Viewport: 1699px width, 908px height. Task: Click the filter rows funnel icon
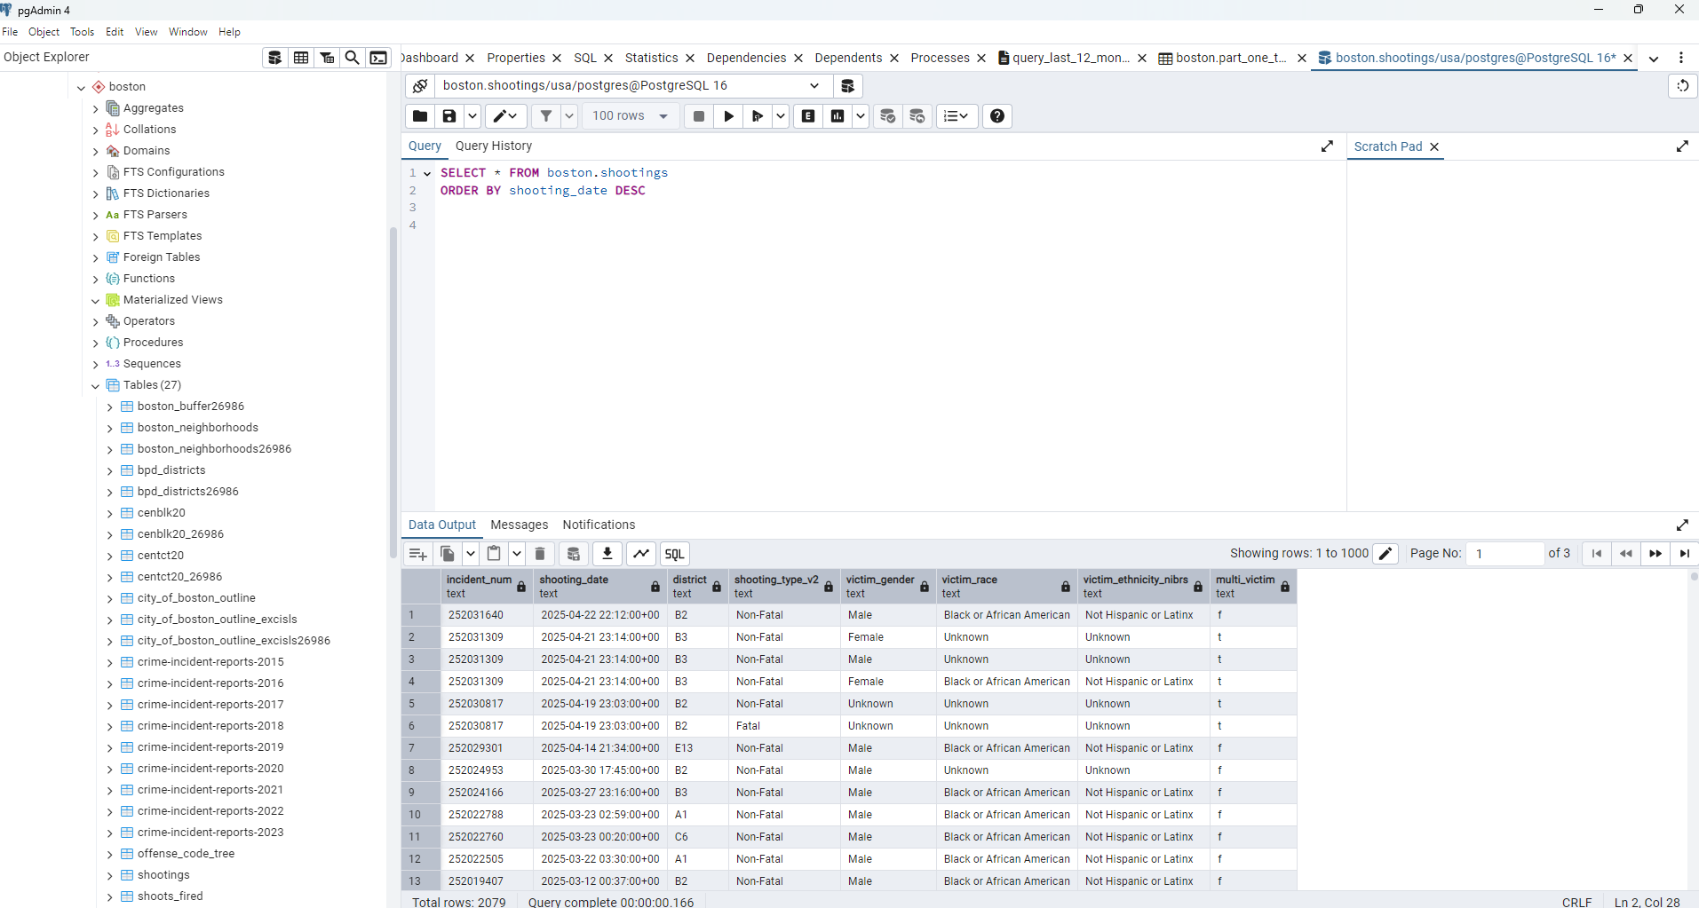point(546,116)
